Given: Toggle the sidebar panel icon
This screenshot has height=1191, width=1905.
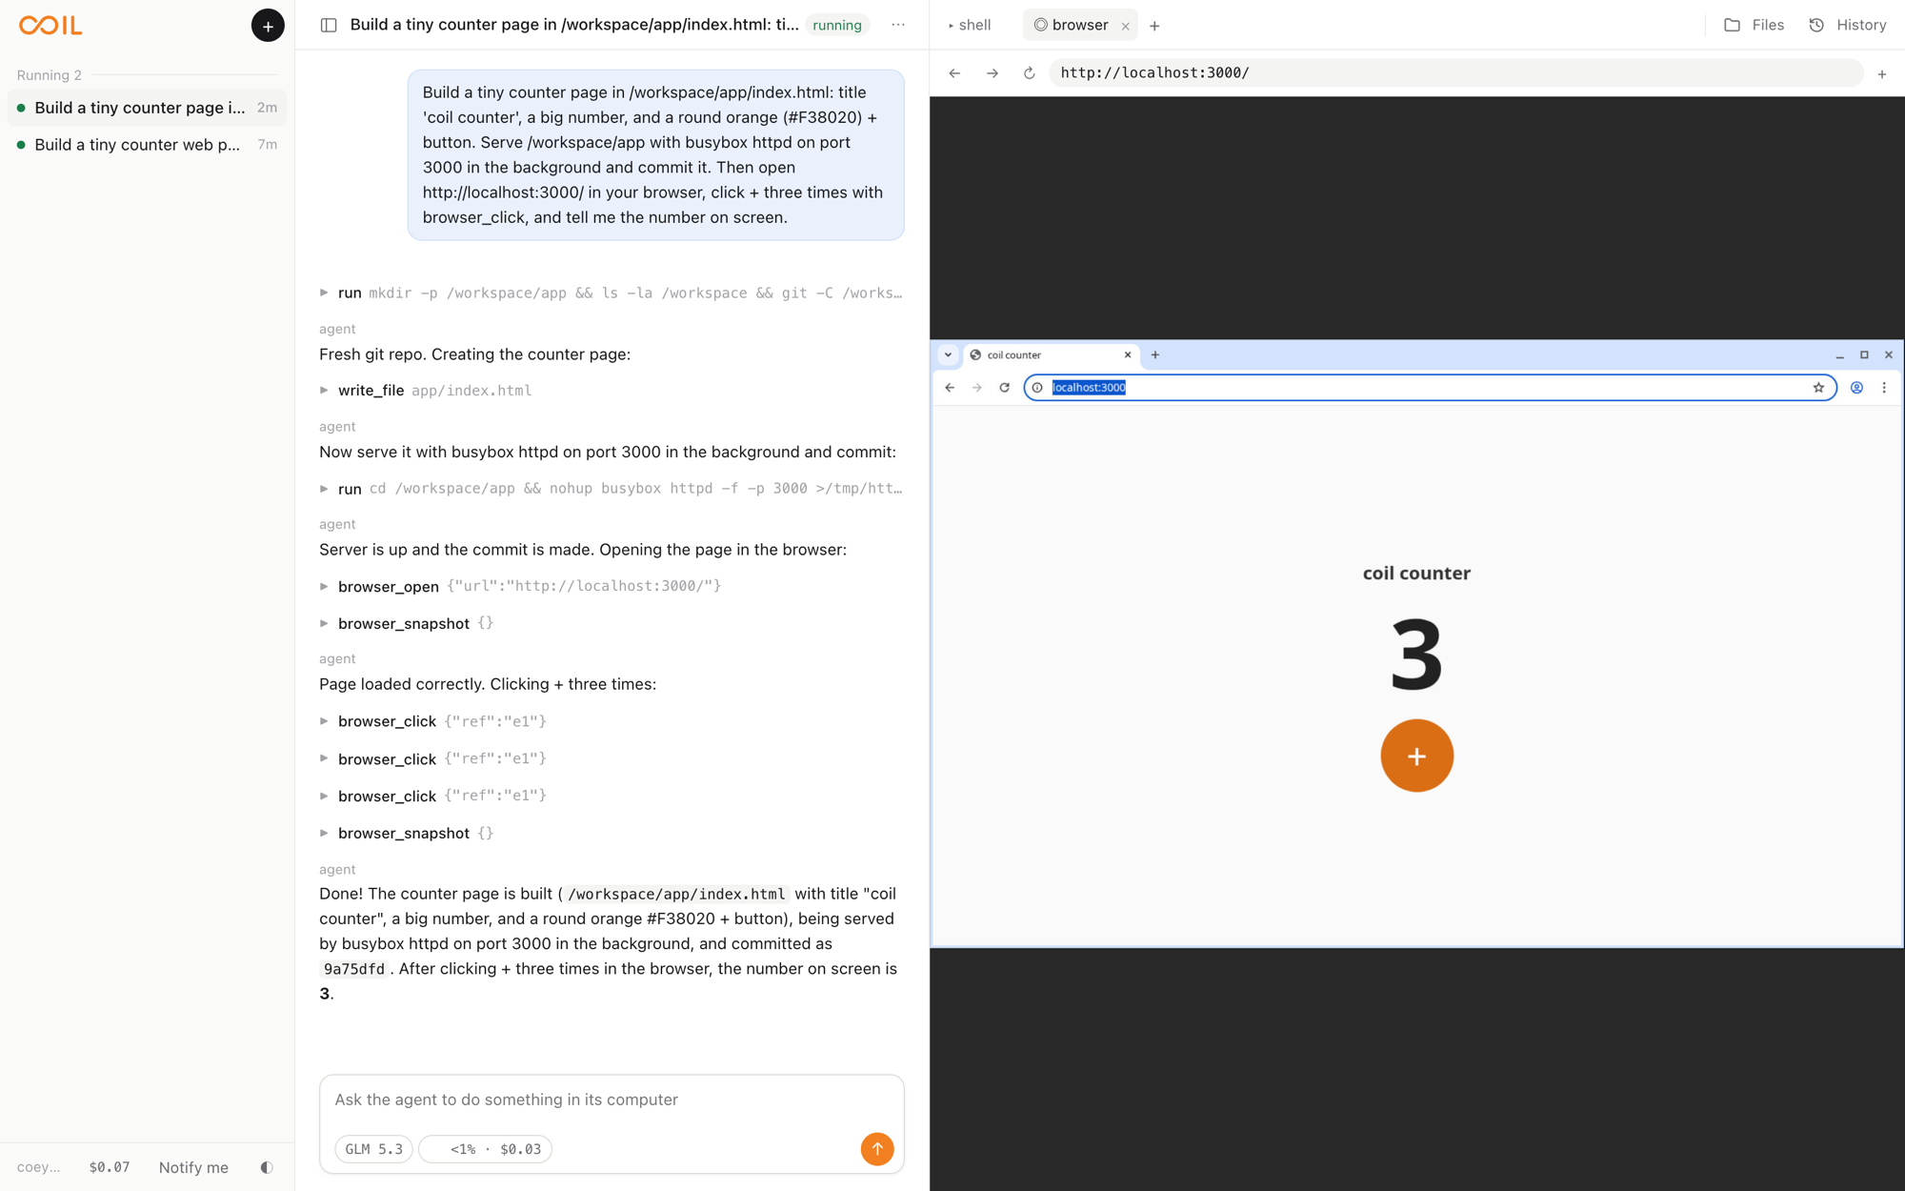Looking at the screenshot, I should (x=329, y=26).
